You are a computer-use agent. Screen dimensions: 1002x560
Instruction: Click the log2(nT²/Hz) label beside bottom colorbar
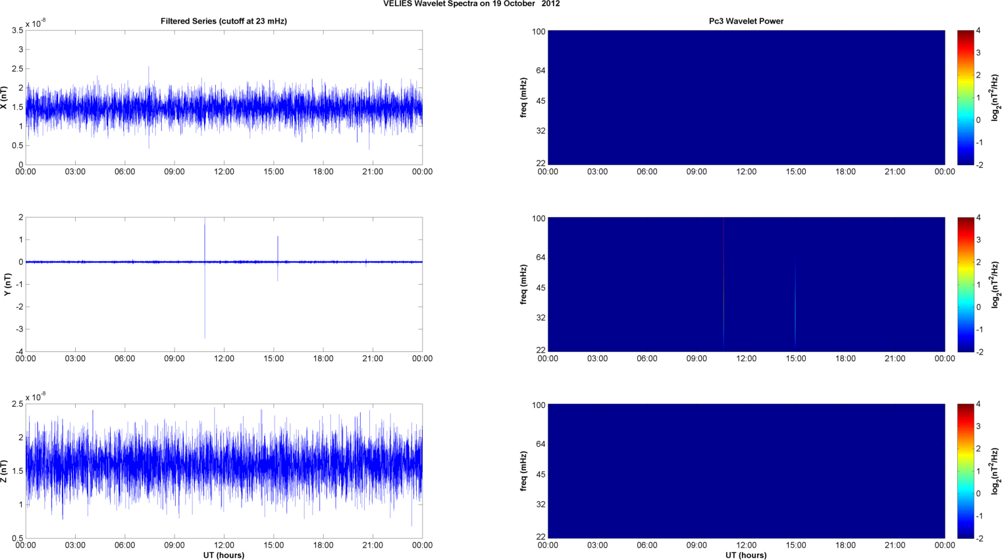995,471
